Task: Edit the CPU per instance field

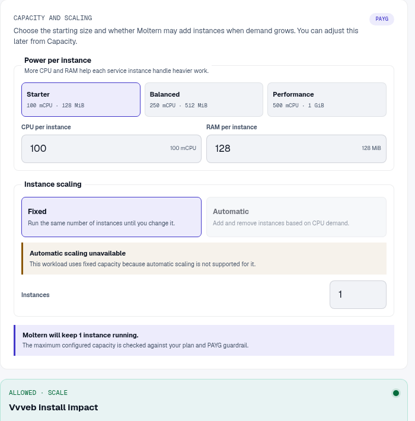Action: tap(111, 149)
